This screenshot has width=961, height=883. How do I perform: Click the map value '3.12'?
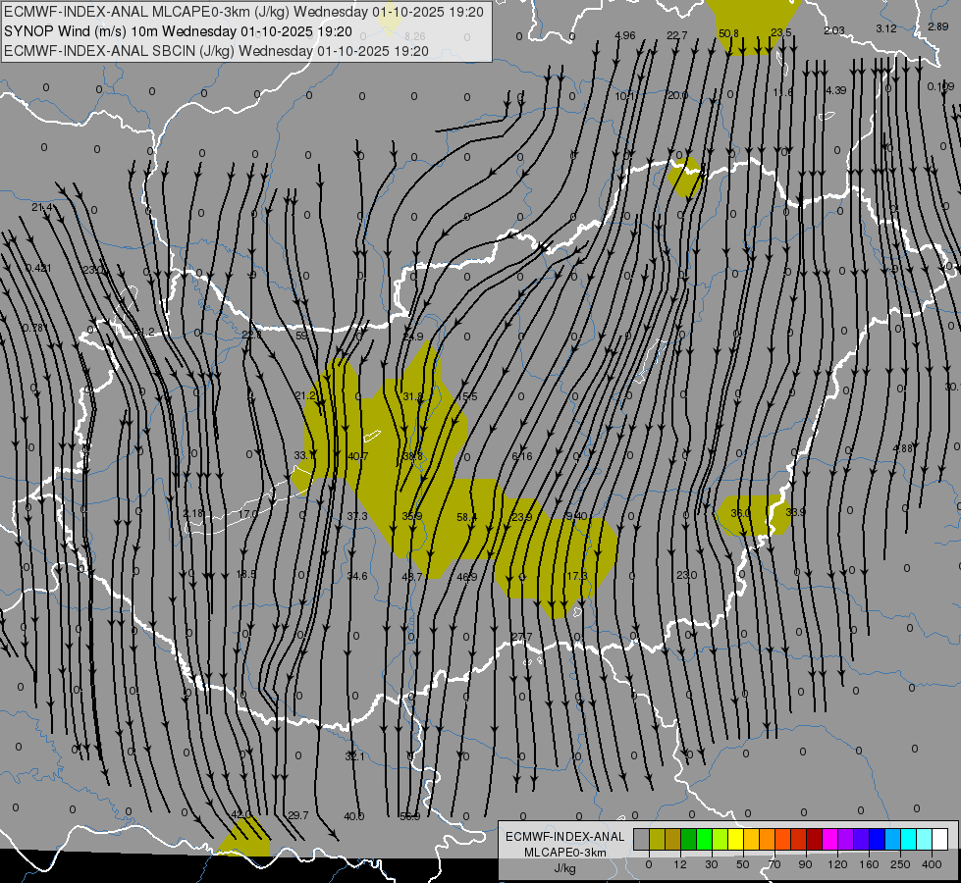point(886,28)
